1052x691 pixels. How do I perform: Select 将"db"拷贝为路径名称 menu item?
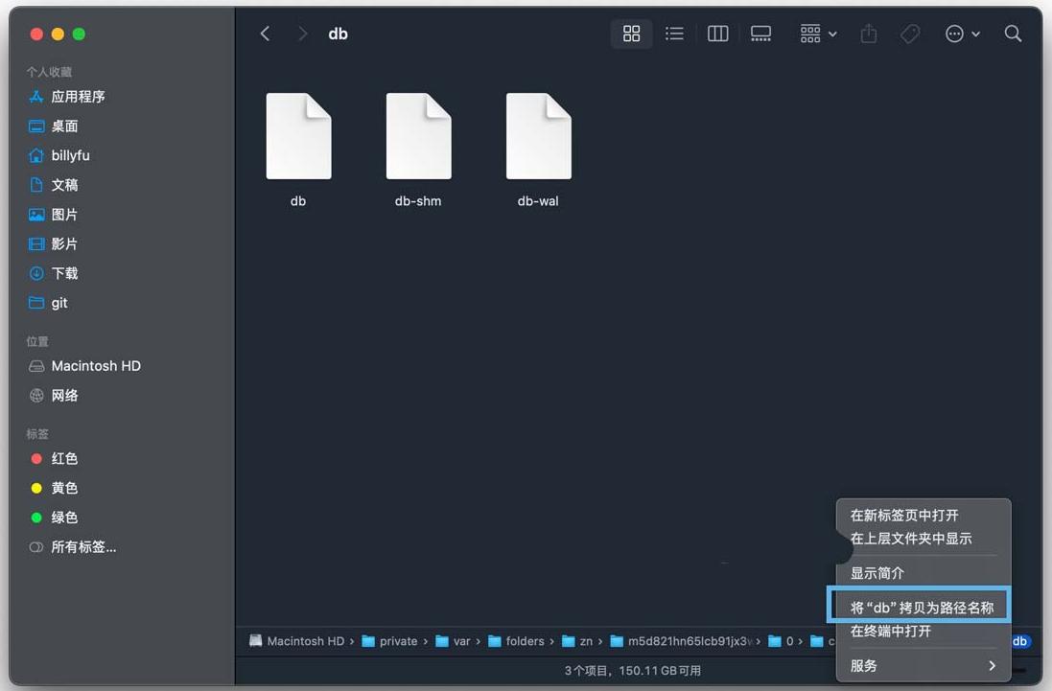(x=922, y=607)
